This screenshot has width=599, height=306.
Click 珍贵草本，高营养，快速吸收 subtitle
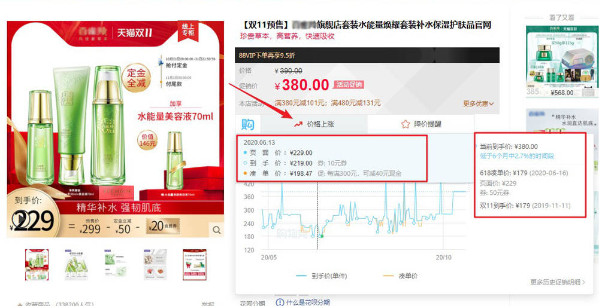click(287, 36)
